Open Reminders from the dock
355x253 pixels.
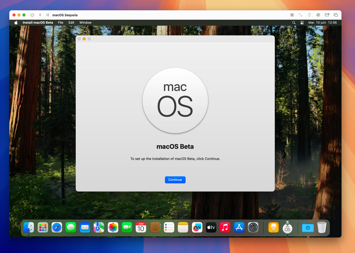click(169, 227)
